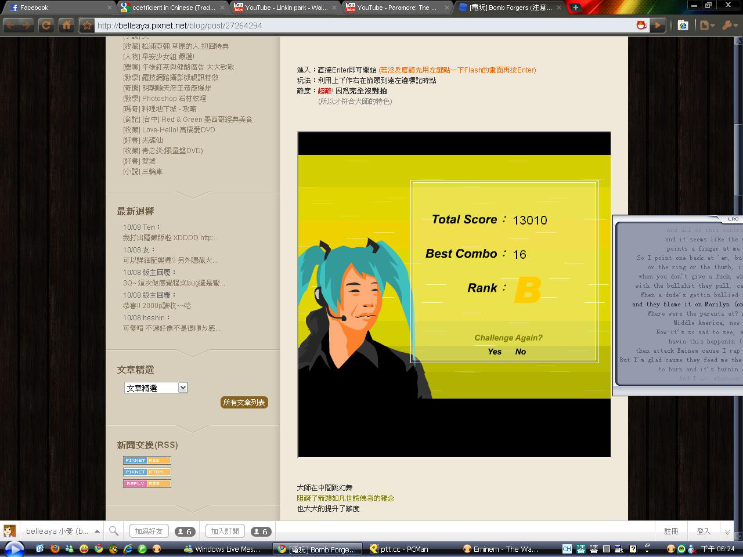
Task: Choose Yes to challenge again
Action: pos(495,352)
